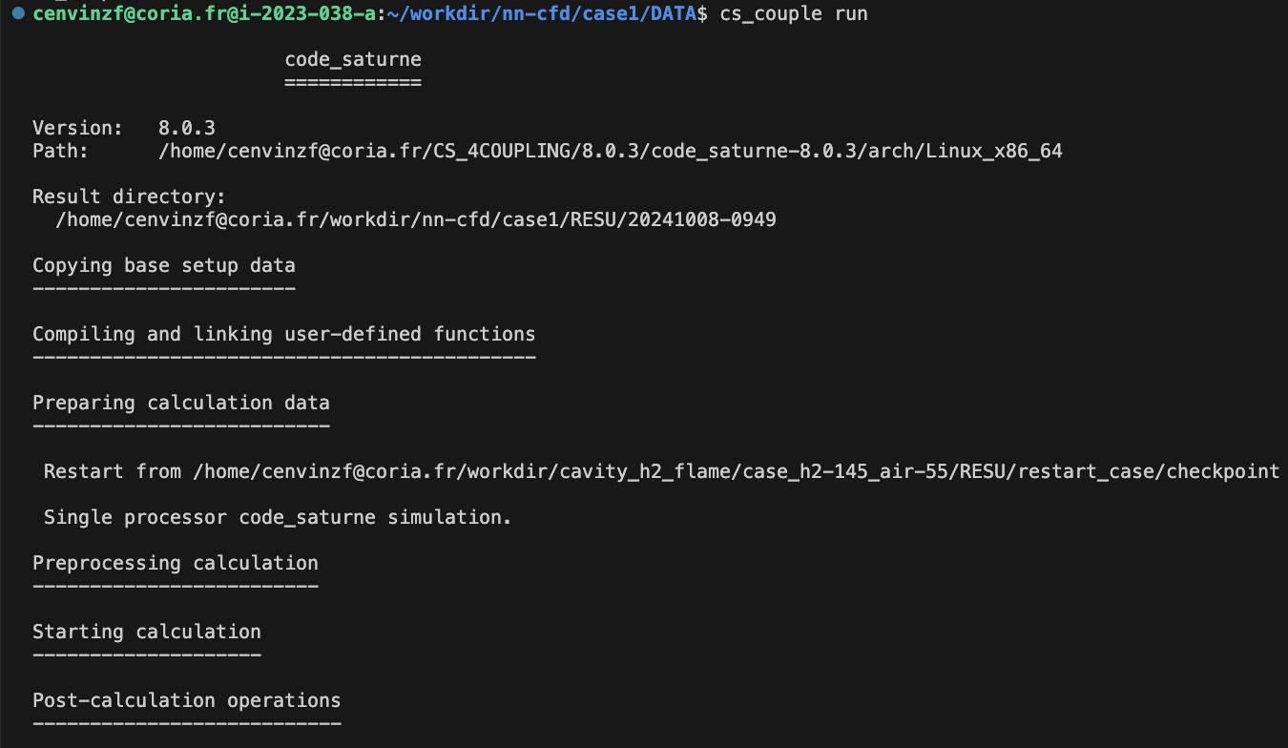Click the ~/workdir/nn-cfd/case1/DATA prompt directory
This screenshot has height=748, width=1288.
coord(542,13)
